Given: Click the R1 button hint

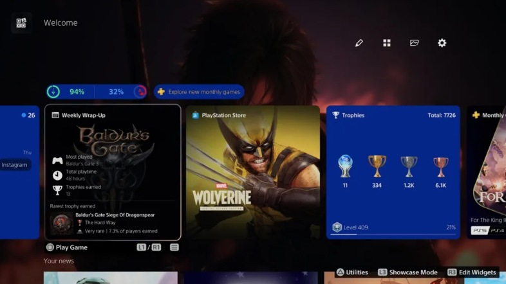Looking at the screenshot, I should coord(156,247).
